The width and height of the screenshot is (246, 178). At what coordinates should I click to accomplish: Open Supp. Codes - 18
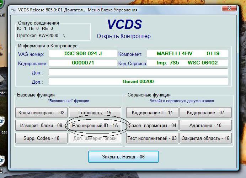click(x=42, y=138)
